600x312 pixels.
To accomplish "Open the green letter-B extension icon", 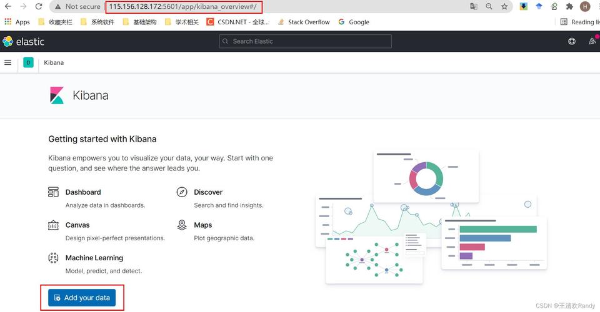I will (554, 6).
